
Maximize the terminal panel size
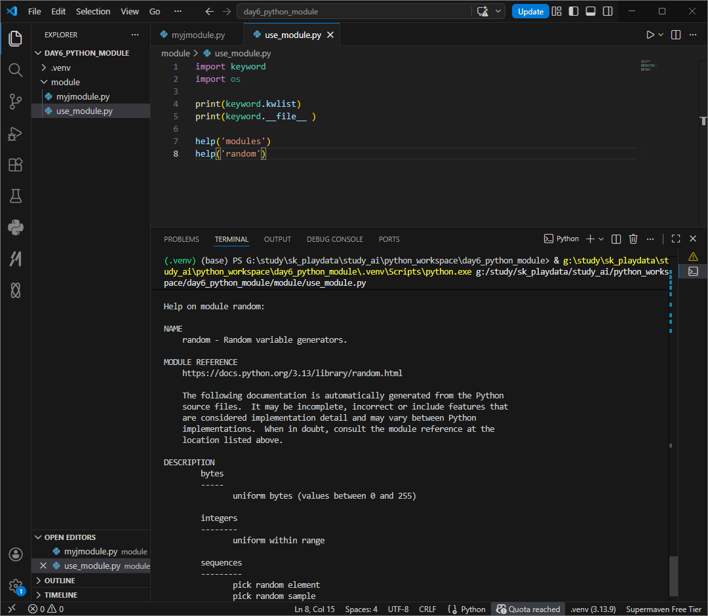(675, 239)
